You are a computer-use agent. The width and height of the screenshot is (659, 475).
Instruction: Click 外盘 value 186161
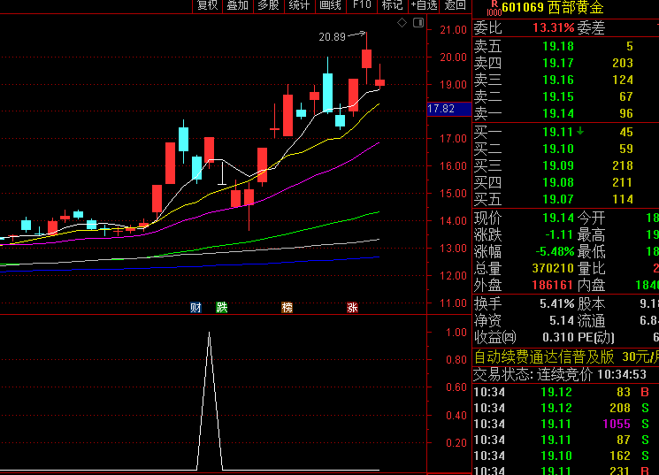(552, 285)
